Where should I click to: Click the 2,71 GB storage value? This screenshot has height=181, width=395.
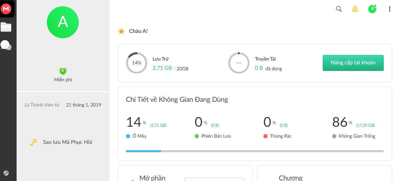click(x=162, y=68)
